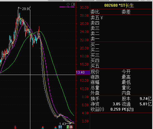Select the 委差 label
153x129 pixels.
[x=126, y=12]
